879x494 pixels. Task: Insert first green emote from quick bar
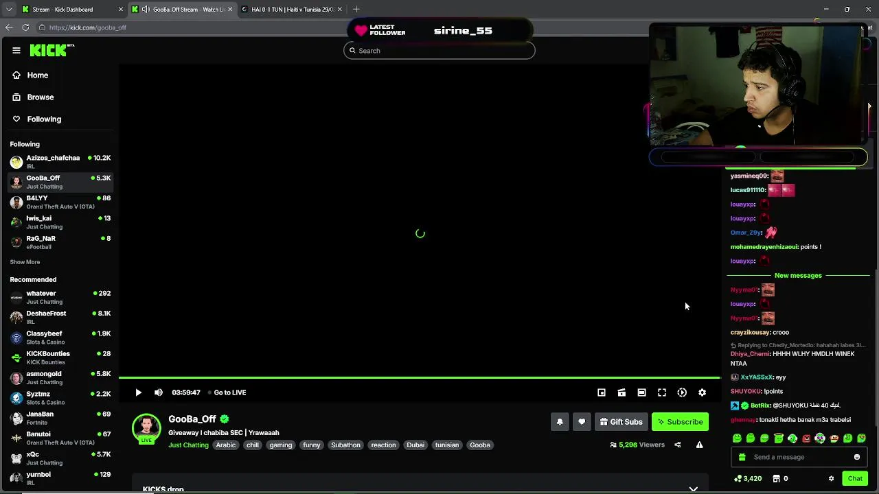[x=737, y=438]
